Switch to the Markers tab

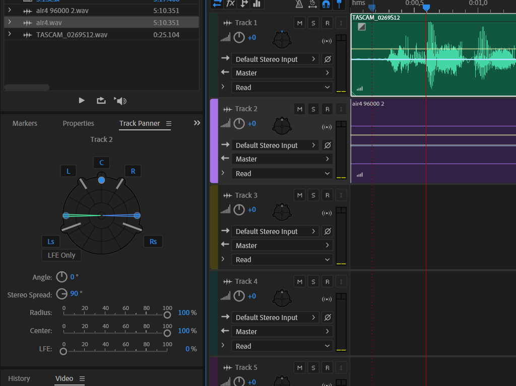[25, 123]
